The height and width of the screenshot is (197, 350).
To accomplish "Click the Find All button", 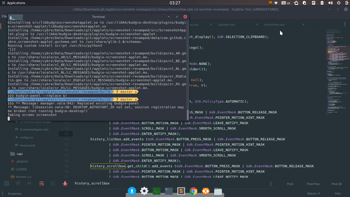I will (337, 184).
